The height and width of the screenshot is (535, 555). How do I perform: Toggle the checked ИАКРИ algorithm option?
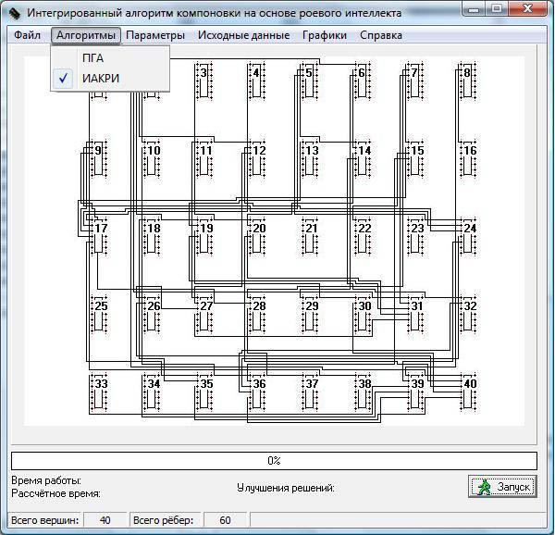[110, 79]
